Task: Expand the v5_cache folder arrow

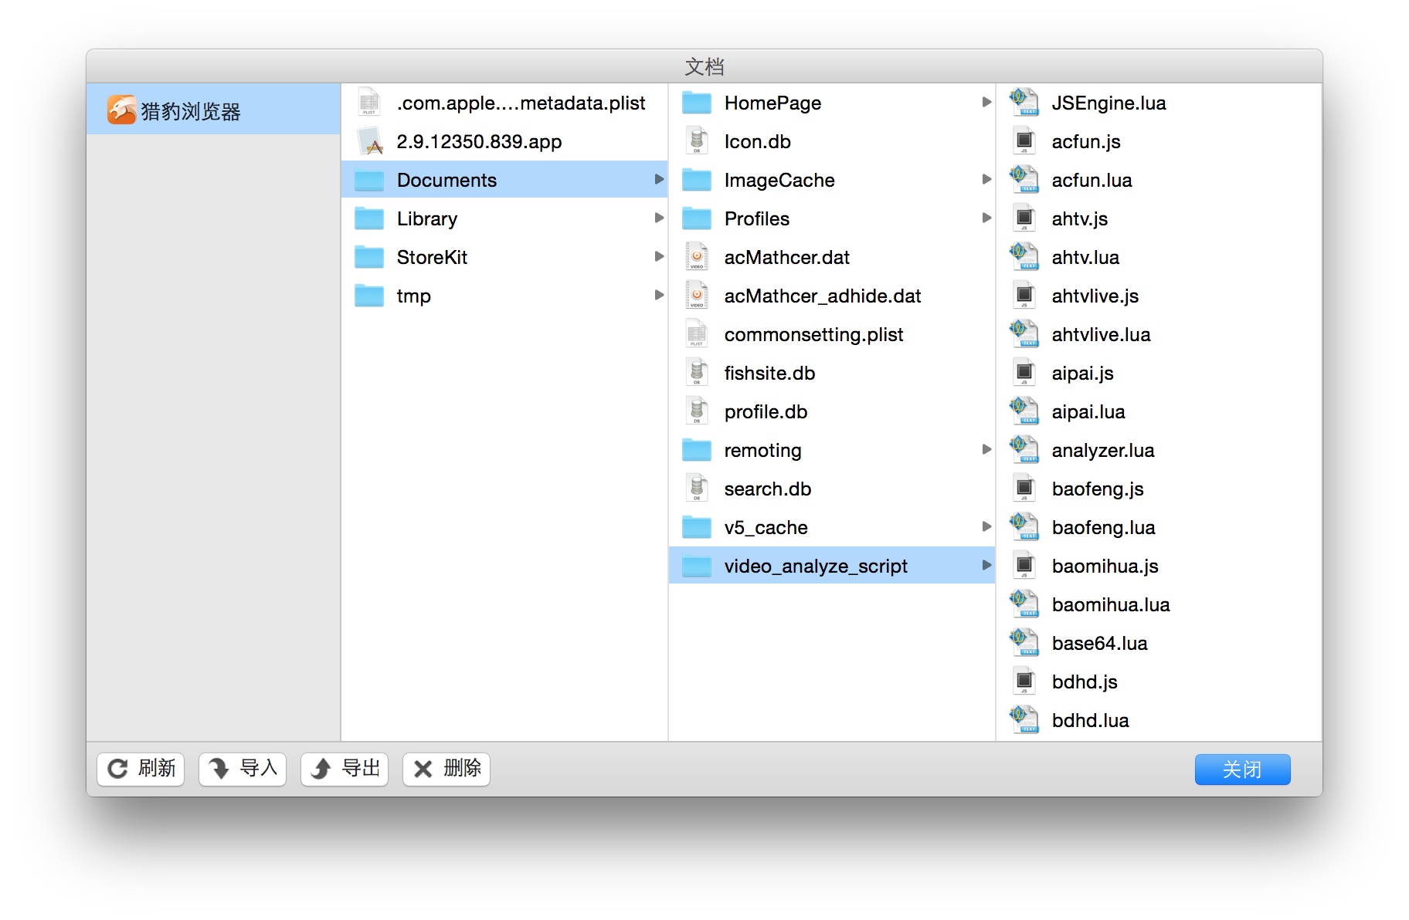Action: 986,526
